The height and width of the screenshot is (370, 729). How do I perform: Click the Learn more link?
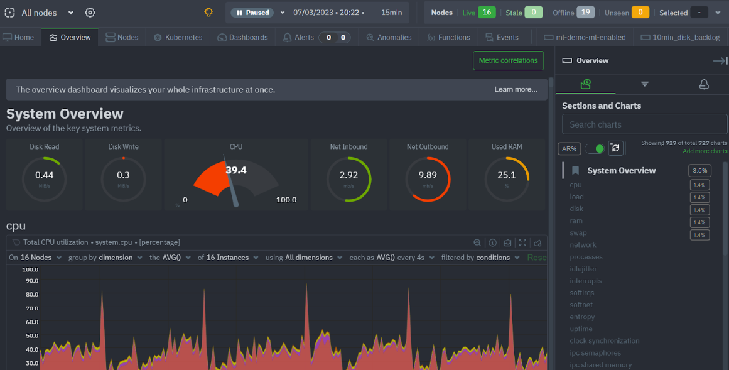pos(516,89)
